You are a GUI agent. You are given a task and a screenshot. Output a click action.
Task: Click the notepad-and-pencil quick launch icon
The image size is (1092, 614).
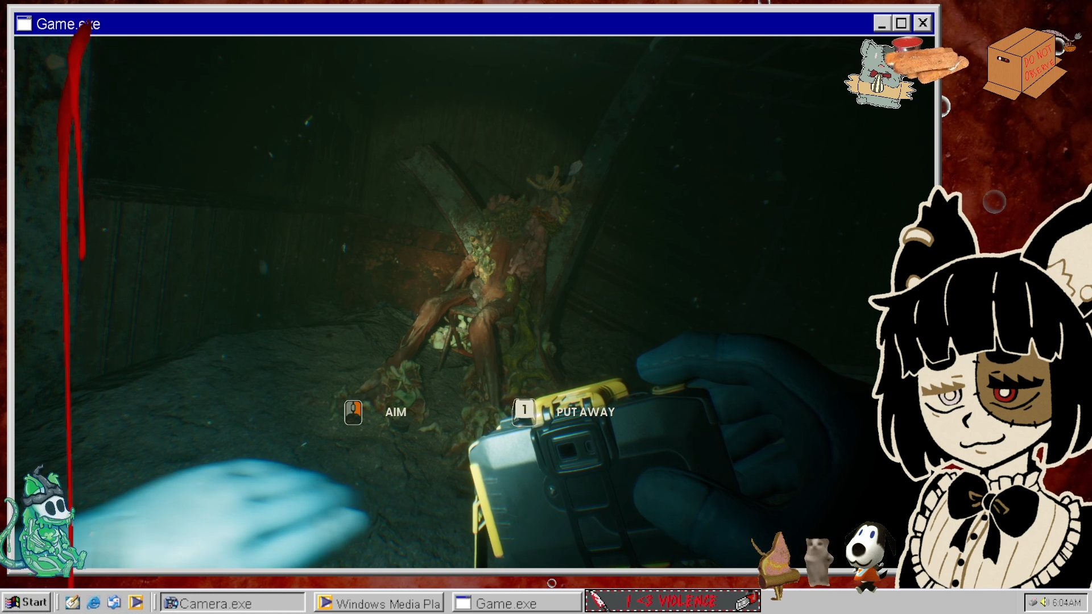pos(72,603)
